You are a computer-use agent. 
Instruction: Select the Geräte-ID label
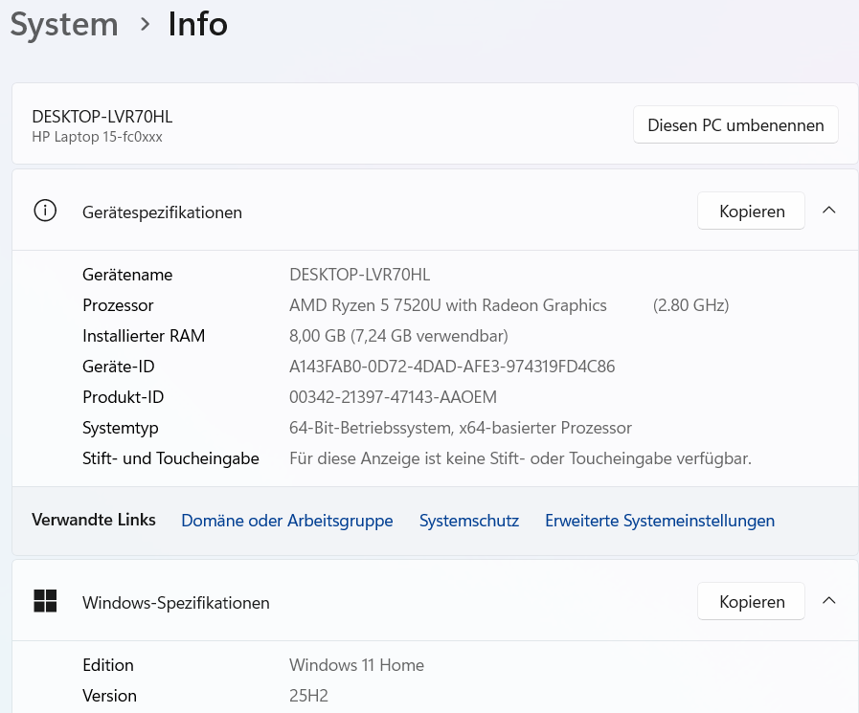click(119, 367)
